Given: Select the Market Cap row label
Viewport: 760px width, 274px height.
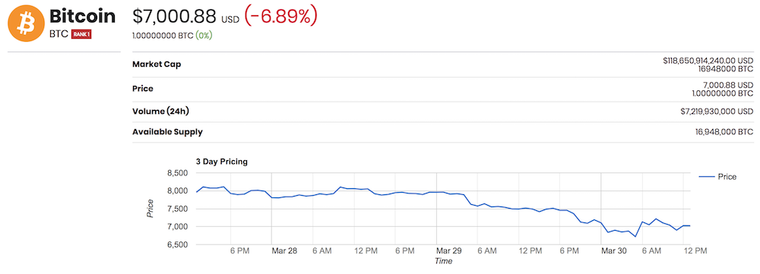Looking at the screenshot, I should 157,65.
